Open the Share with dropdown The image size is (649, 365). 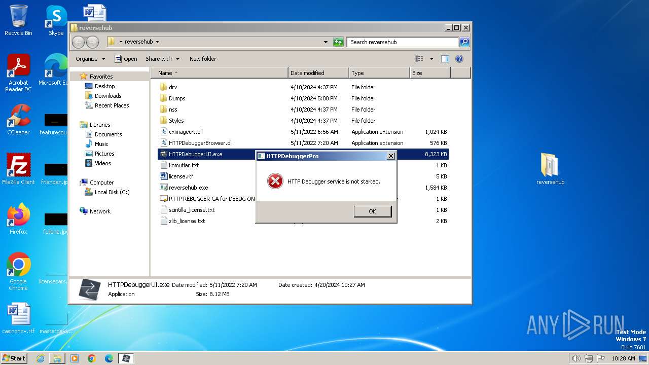(x=162, y=59)
